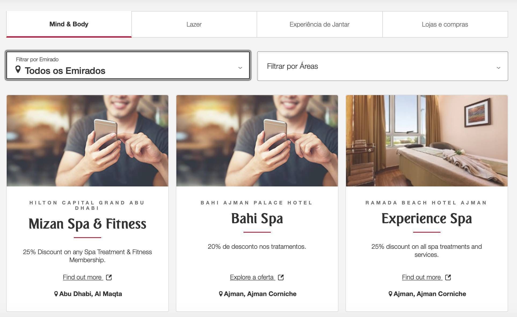This screenshot has width=517, height=317.
Task: Click the Bahi Spa card image
Action: pos(257,141)
